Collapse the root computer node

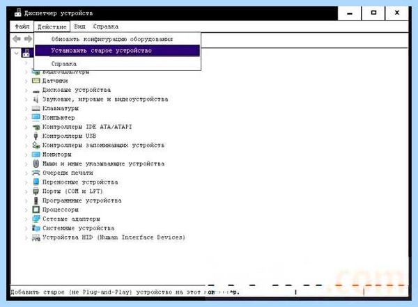pos(17,53)
